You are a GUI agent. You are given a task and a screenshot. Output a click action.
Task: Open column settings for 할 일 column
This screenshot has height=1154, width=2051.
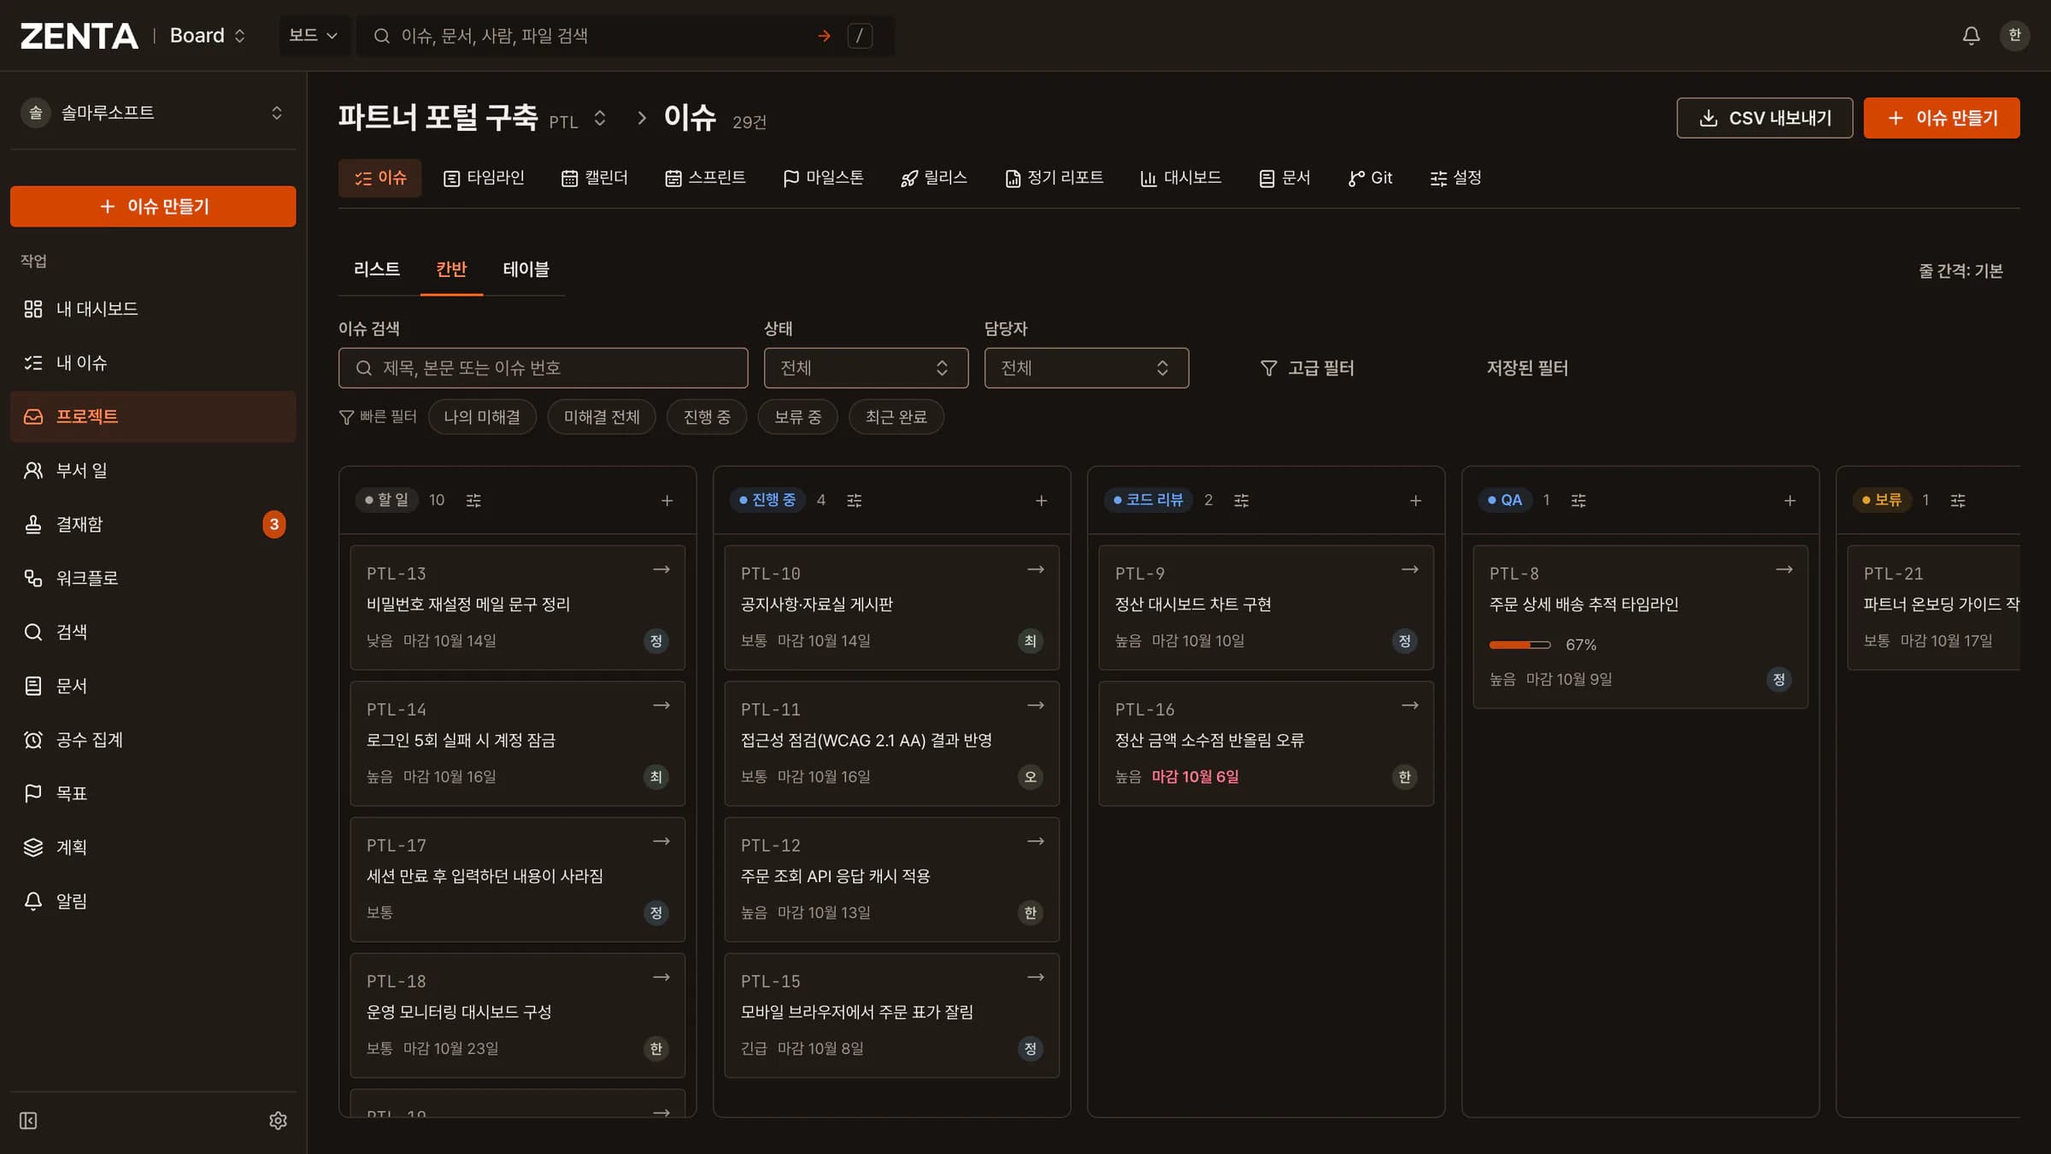pyautogui.click(x=473, y=500)
